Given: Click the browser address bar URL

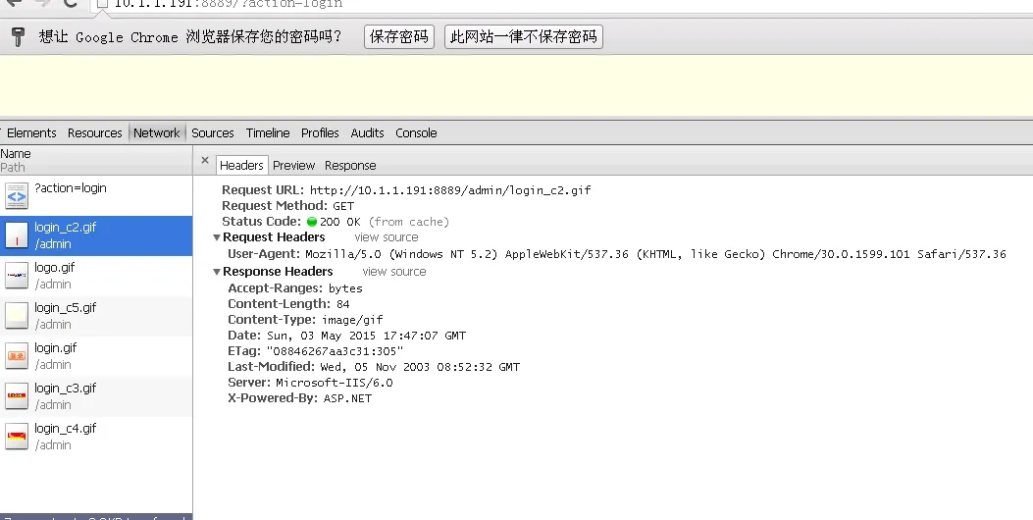Looking at the screenshot, I should pos(229,4).
